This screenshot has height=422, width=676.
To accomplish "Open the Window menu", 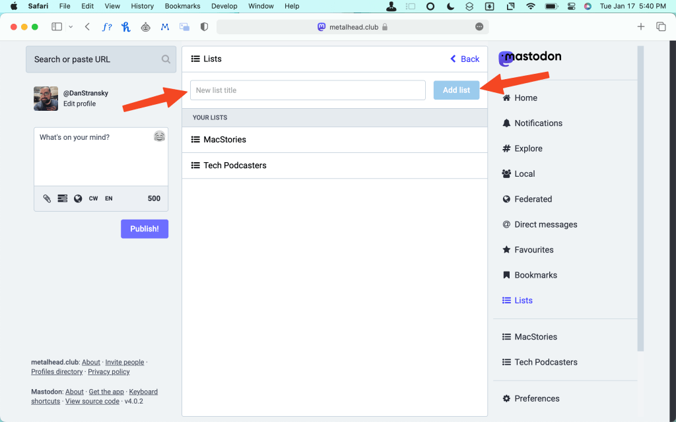I will [x=261, y=6].
